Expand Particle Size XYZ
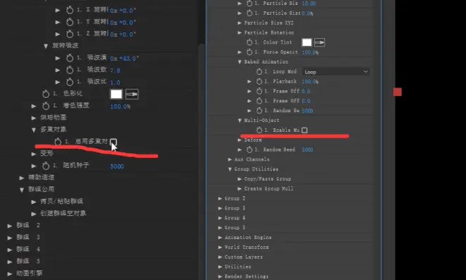466x280 pixels. 239,23
